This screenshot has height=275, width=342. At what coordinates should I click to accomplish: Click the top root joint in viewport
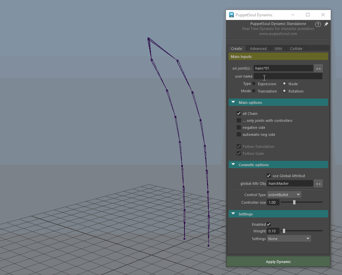pos(148,39)
